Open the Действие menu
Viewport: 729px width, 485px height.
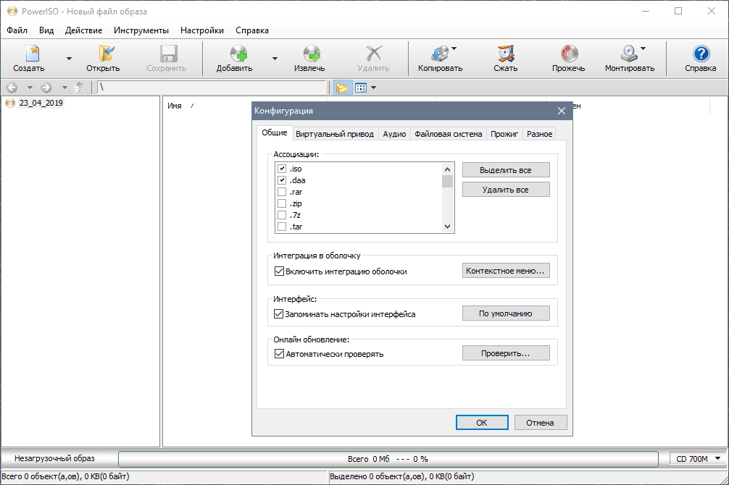(83, 30)
